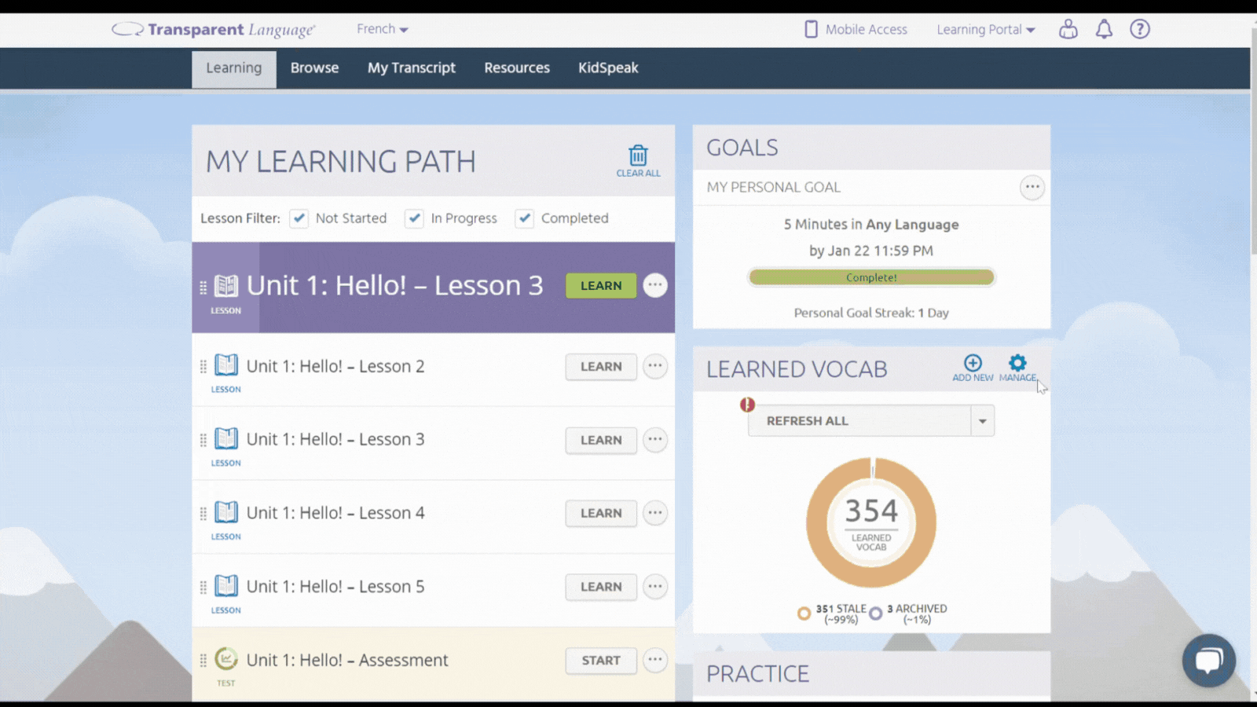Toggle the Not Started filter checkbox
This screenshot has height=707, width=1257.
click(299, 218)
